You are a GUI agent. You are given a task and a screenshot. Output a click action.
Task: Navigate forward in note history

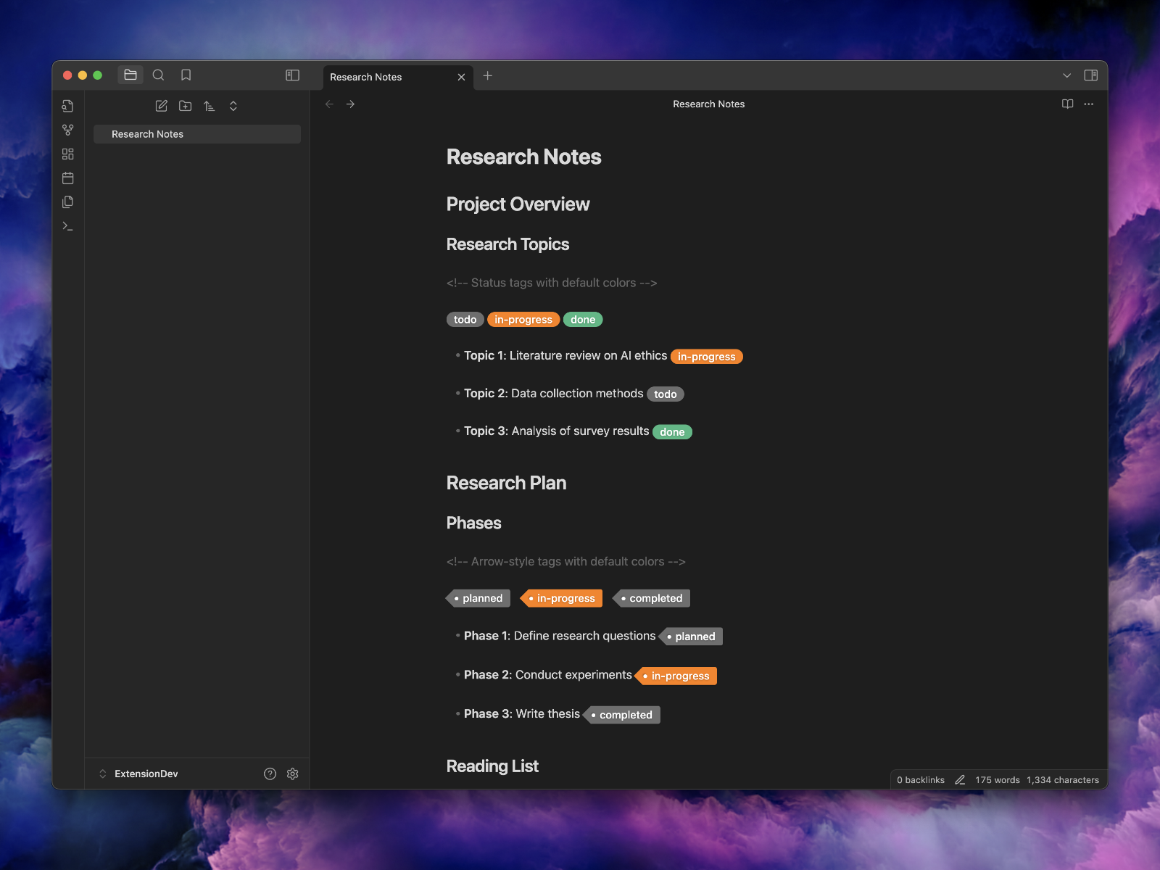click(351, 104)
